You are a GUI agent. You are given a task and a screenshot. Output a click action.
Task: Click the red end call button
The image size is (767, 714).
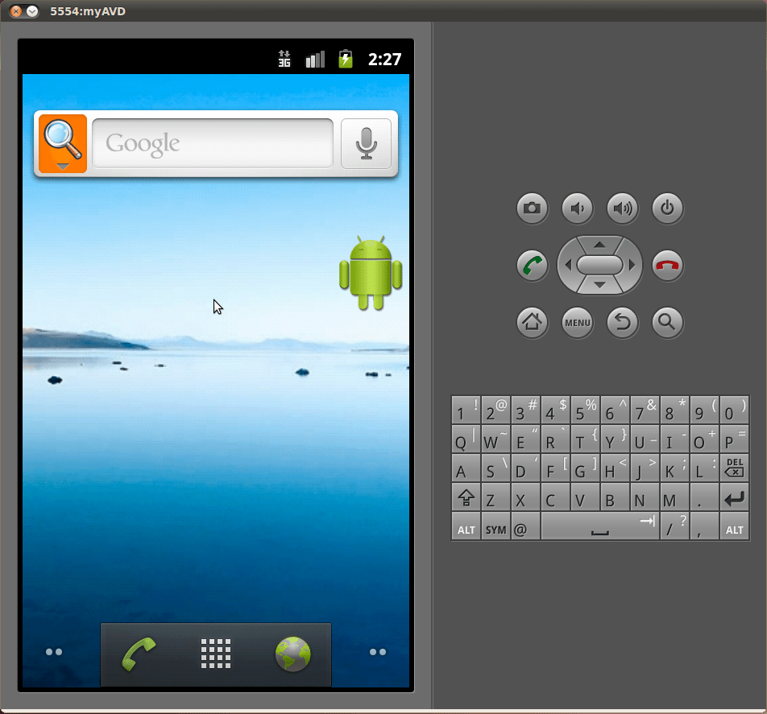(x=667, y=266)
